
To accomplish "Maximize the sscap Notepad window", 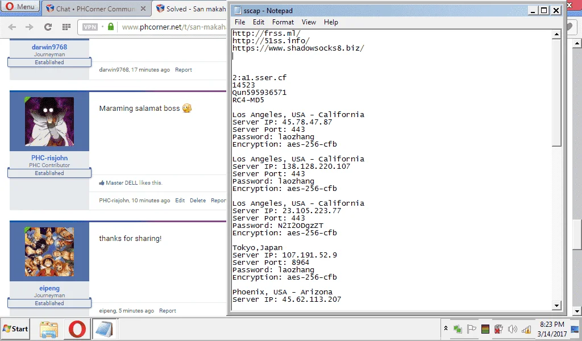I will tap(544, 10).
